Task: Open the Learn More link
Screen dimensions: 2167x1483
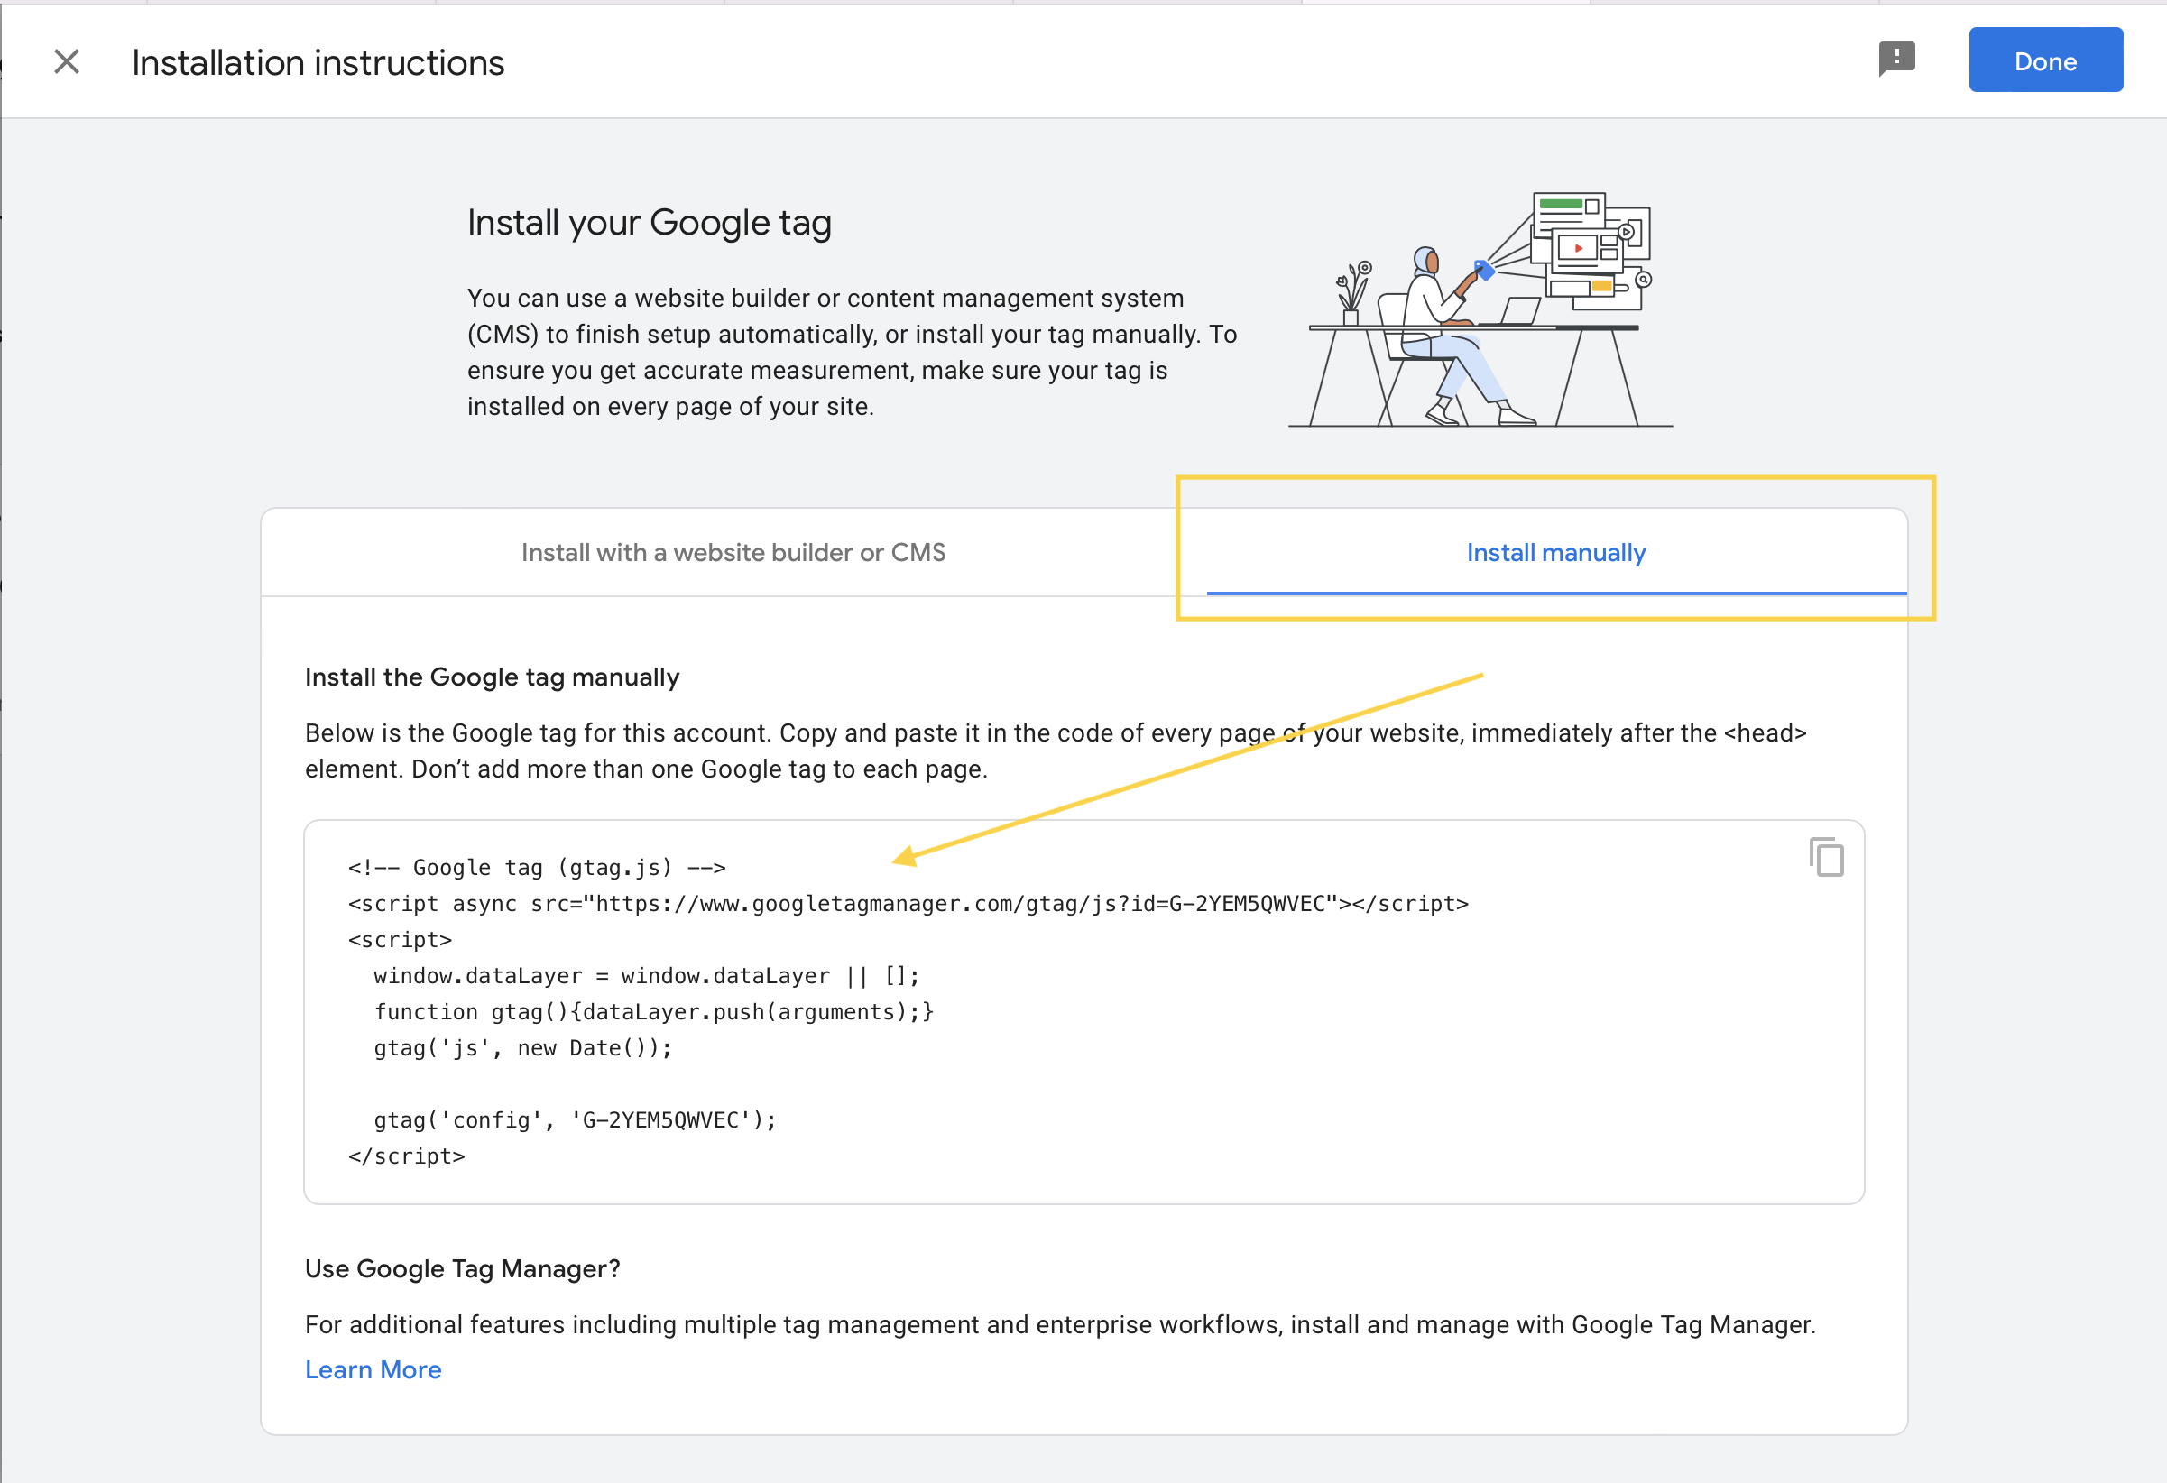Action: (373, 1369)
